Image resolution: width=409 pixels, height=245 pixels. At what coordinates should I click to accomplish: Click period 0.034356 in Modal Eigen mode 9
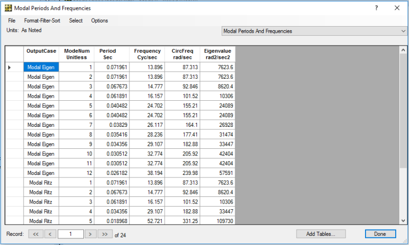click(112, 144)
